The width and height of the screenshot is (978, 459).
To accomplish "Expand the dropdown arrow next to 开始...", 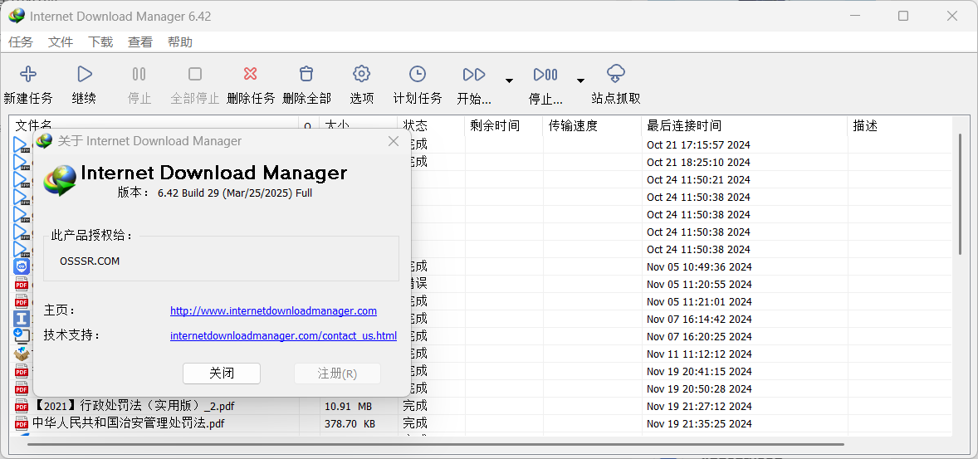I will (510, 81).
